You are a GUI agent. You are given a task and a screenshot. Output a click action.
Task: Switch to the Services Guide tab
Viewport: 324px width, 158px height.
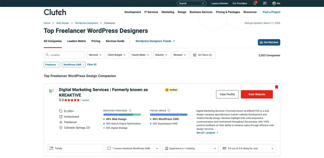[x=115, y=41]
